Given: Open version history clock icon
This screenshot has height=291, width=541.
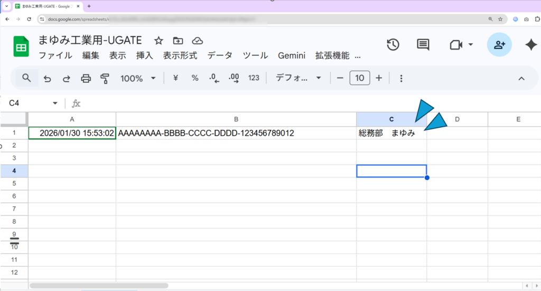Looking at the screenshot, I should 393,45.
